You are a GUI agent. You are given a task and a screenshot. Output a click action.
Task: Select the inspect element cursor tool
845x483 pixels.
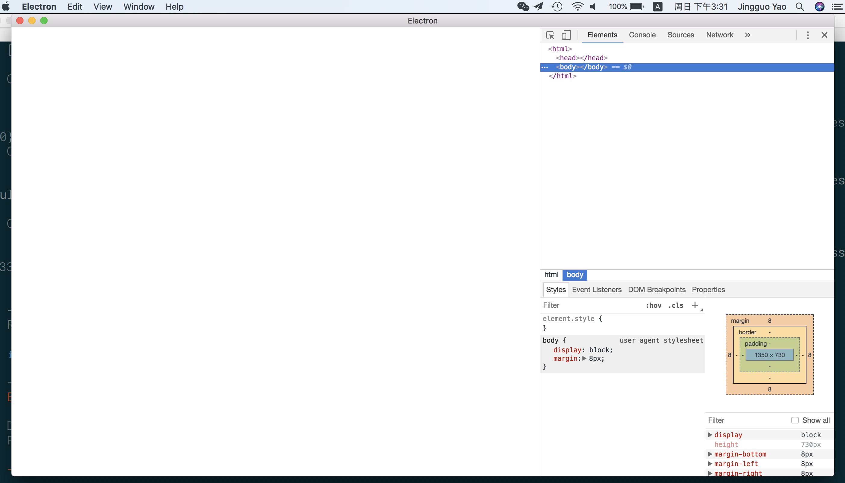tap(550, 35)
